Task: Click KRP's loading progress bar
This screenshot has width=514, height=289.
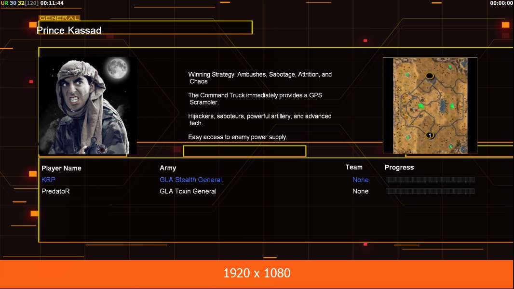Action: [430, 179]
